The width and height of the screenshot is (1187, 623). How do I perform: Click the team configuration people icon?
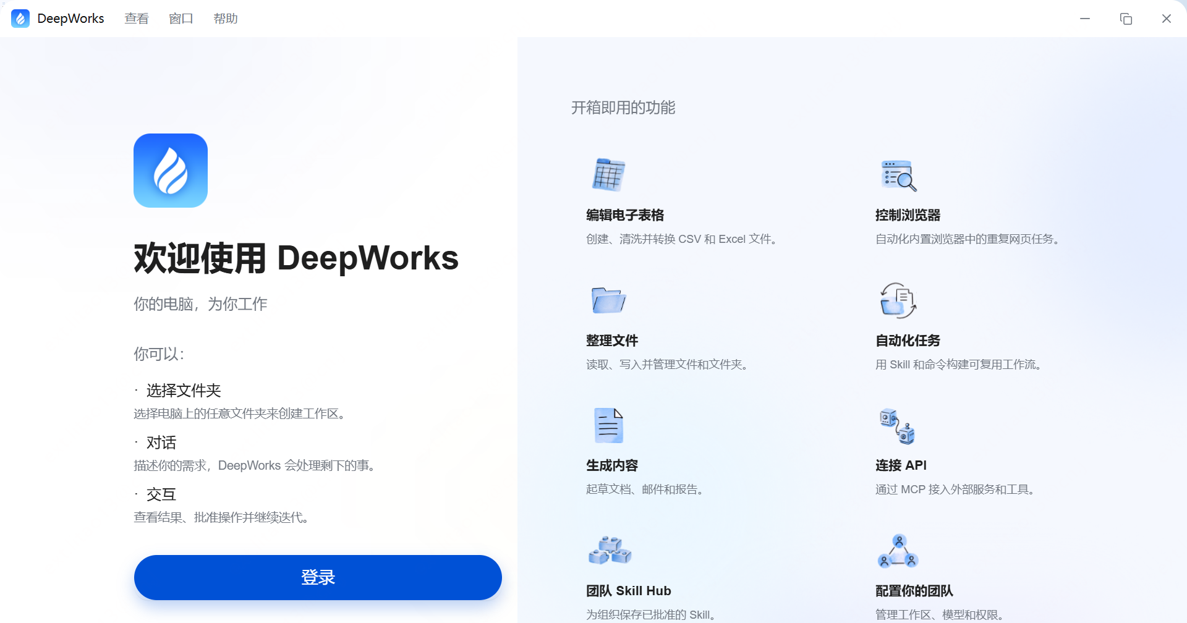(898, 551)
